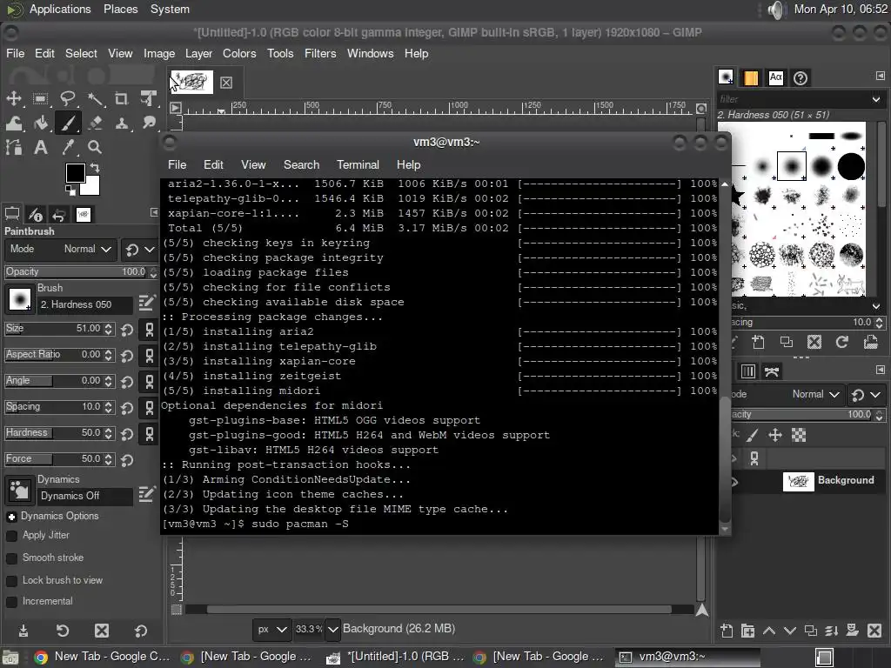Select the Text tool
Screen dimensions: 891x668
point(40,148)
